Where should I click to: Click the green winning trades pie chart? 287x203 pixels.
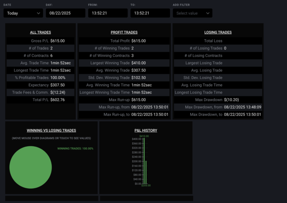click(x=31, y=167)
